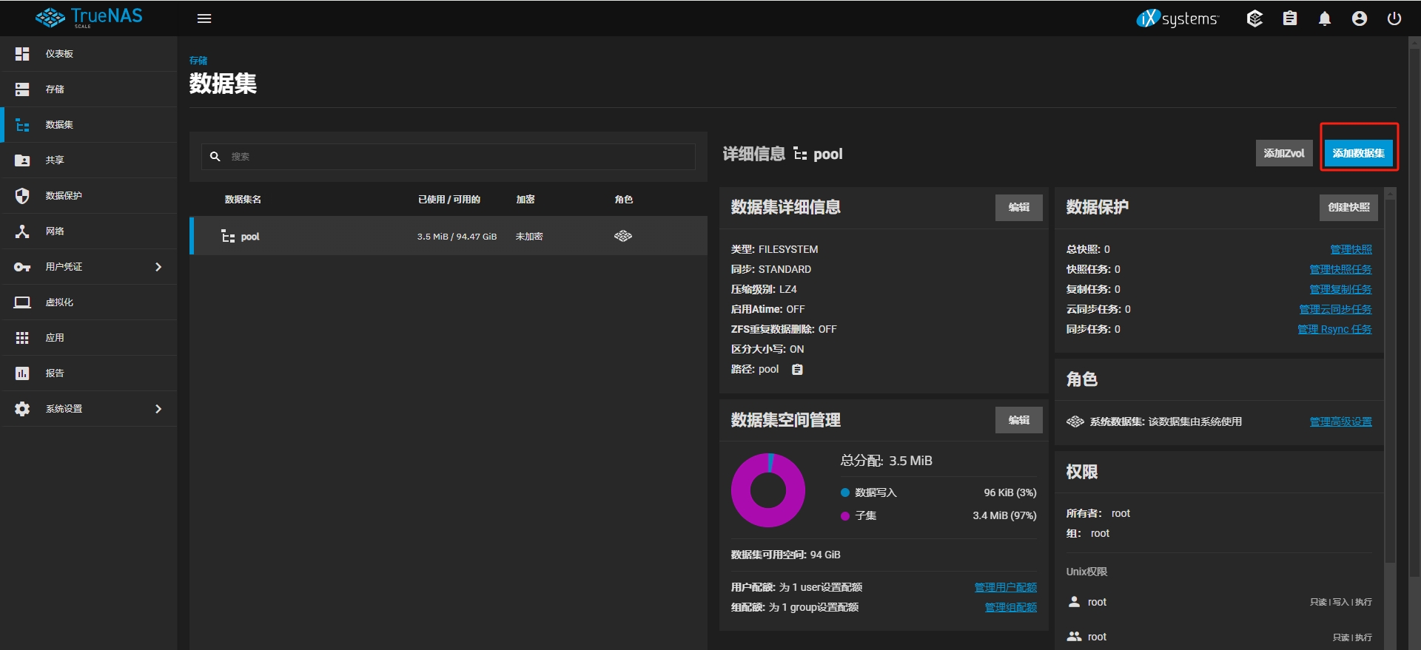Click the 添加数据集 button
Screen dimensions: 1421x650
[1358, 153]
